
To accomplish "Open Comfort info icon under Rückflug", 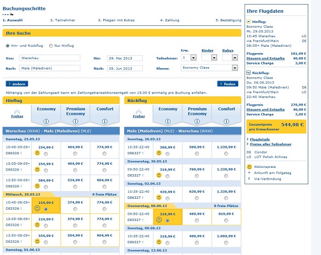I will click(226, 121).
